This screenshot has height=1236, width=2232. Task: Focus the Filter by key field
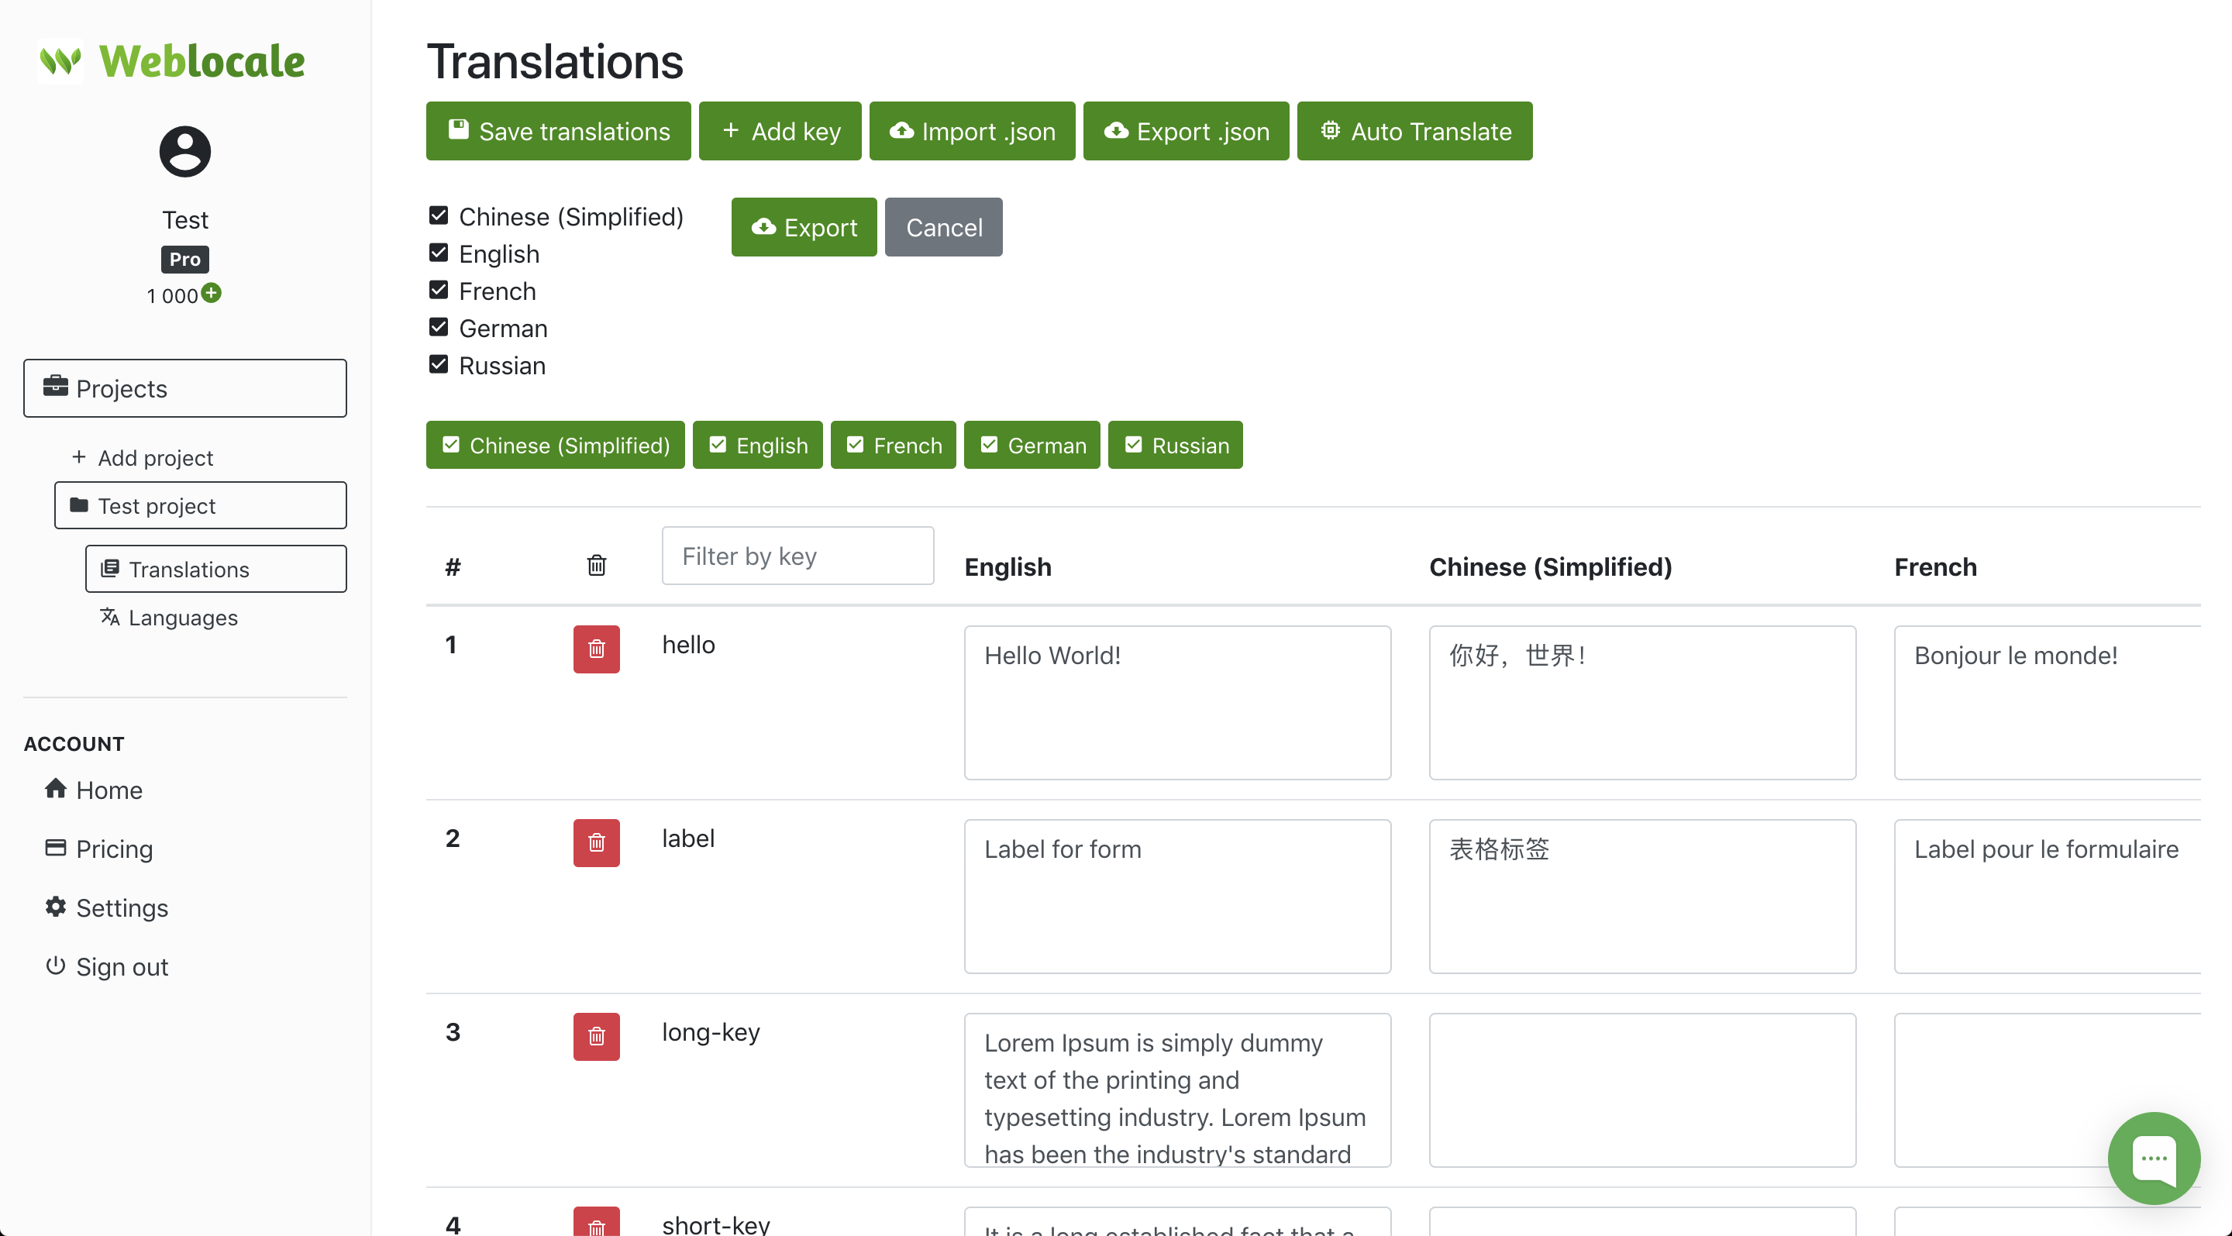point(797,556)
